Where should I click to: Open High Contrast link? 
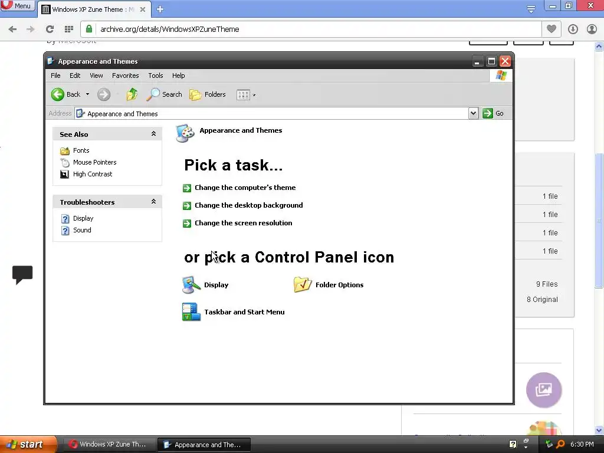pos(93,174)
